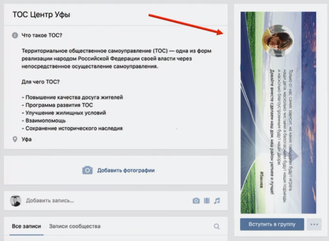Attach a photo using the post box camera icon
This screenshot has width=329, height=241.
point(196,201)
